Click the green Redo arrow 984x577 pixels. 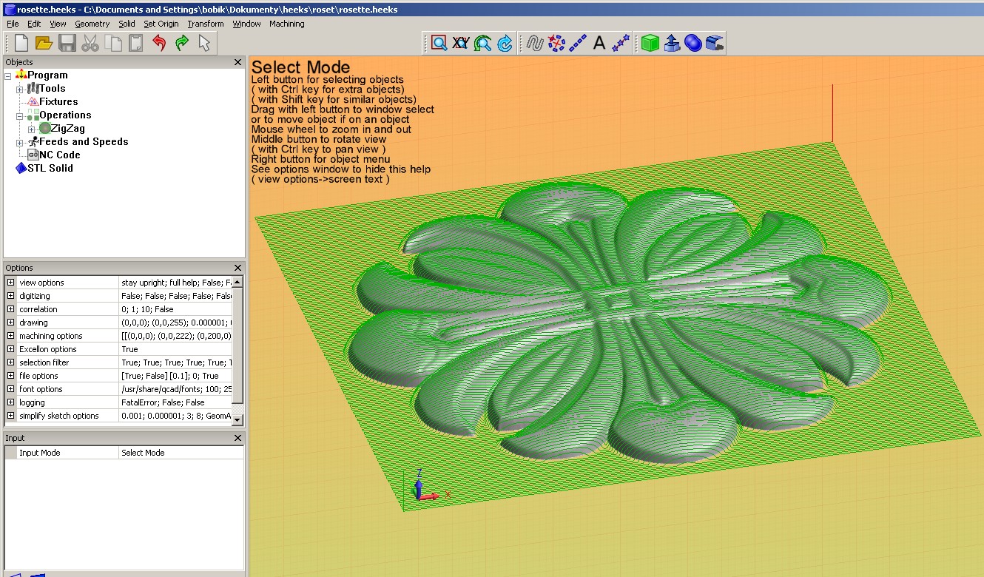[182, 44]
